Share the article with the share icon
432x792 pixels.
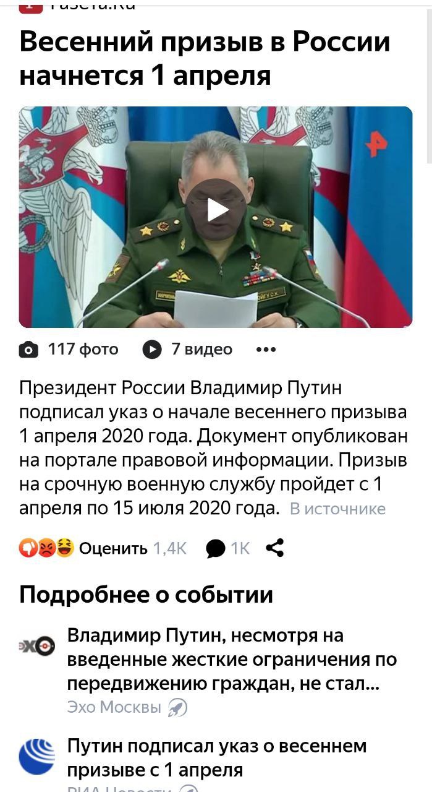274,548
